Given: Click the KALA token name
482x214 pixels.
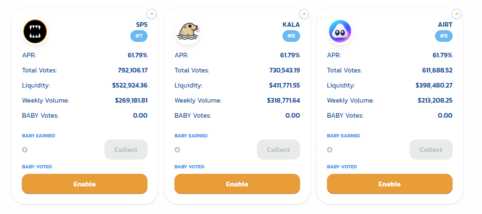Looking at the screenshot, I should coord(291,25).
